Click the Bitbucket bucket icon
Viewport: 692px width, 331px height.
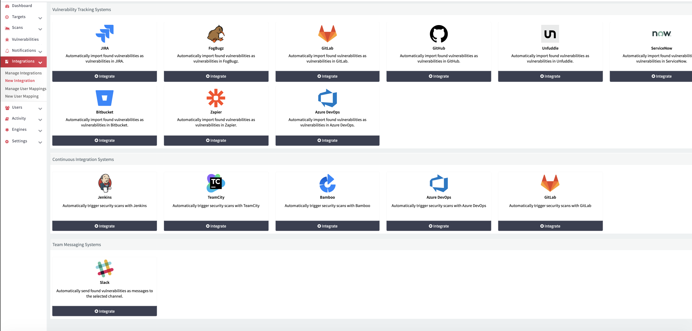click(105, 98)
